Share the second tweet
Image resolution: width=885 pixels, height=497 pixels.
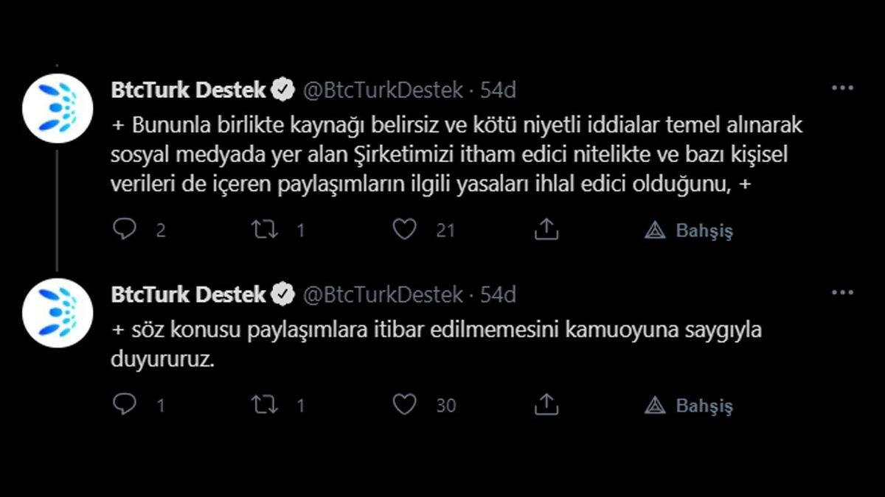(x=546, y=404)
